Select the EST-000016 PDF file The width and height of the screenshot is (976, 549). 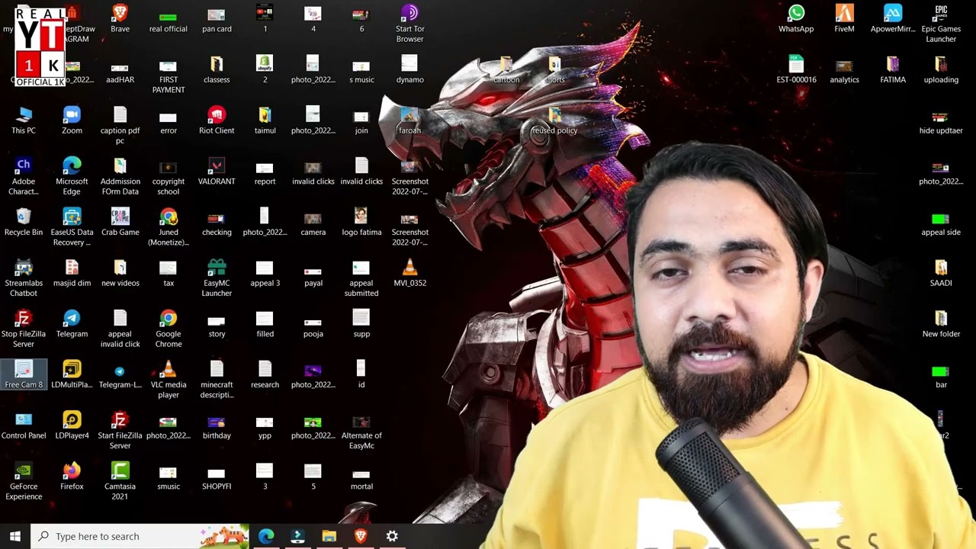point(796,69)
